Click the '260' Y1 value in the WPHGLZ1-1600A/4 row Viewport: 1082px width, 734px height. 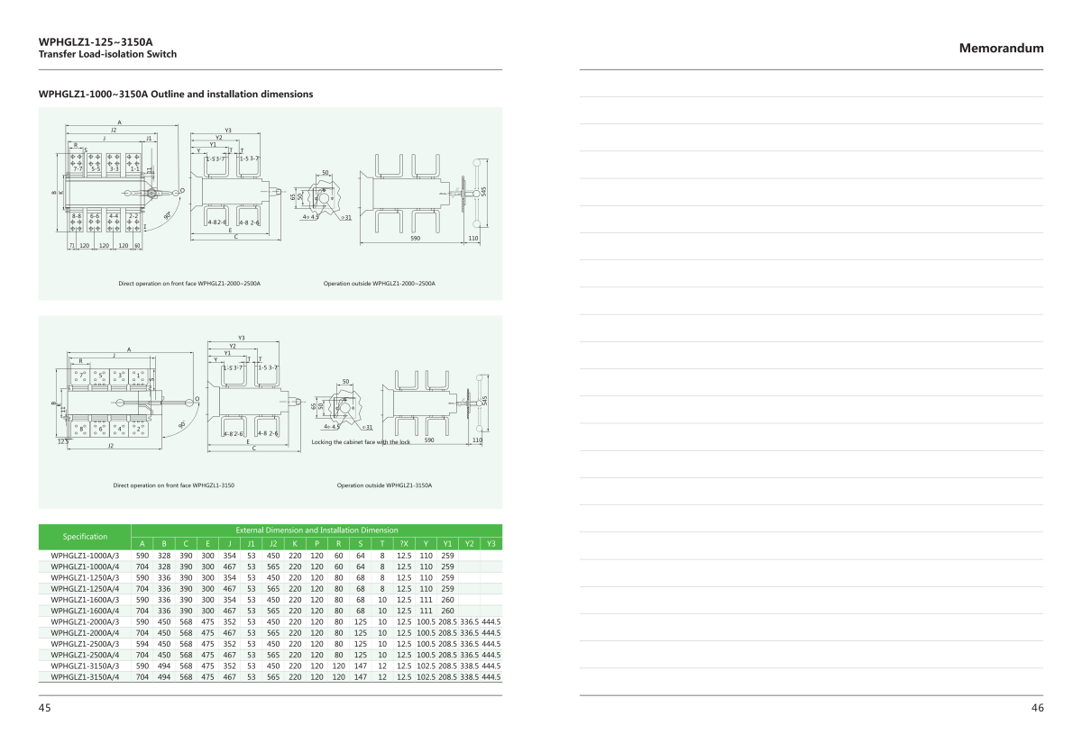447,611
